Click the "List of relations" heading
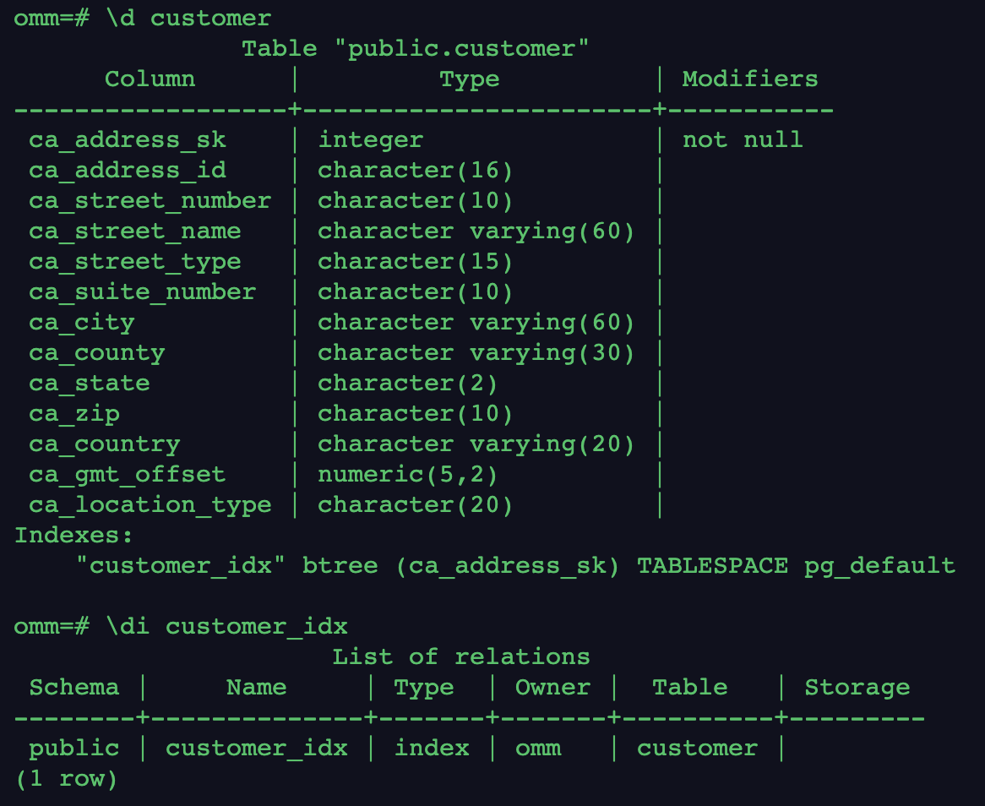 click(x=460, y=657)
